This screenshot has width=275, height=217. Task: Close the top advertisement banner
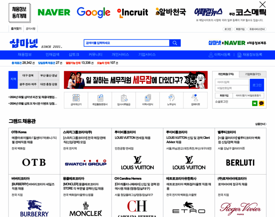[263, 5]
